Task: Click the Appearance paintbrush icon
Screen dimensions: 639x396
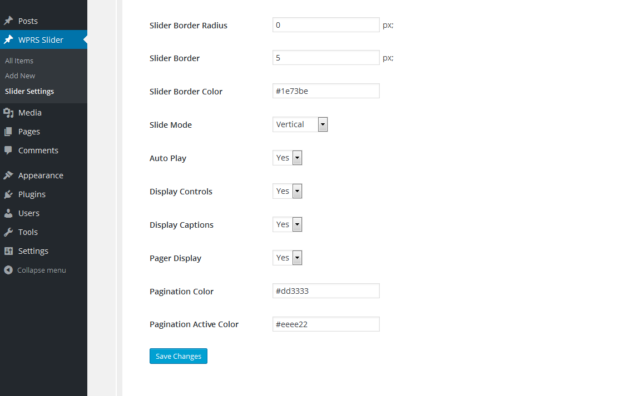Action: pyautogui.click(x=8, y=176)
